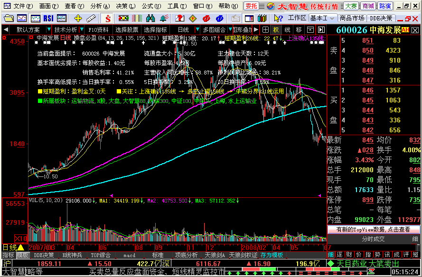Viewport: 422px width, 277px height.
Task: Click the blue panel icon after RSI
Action: [x=62, y=18]
